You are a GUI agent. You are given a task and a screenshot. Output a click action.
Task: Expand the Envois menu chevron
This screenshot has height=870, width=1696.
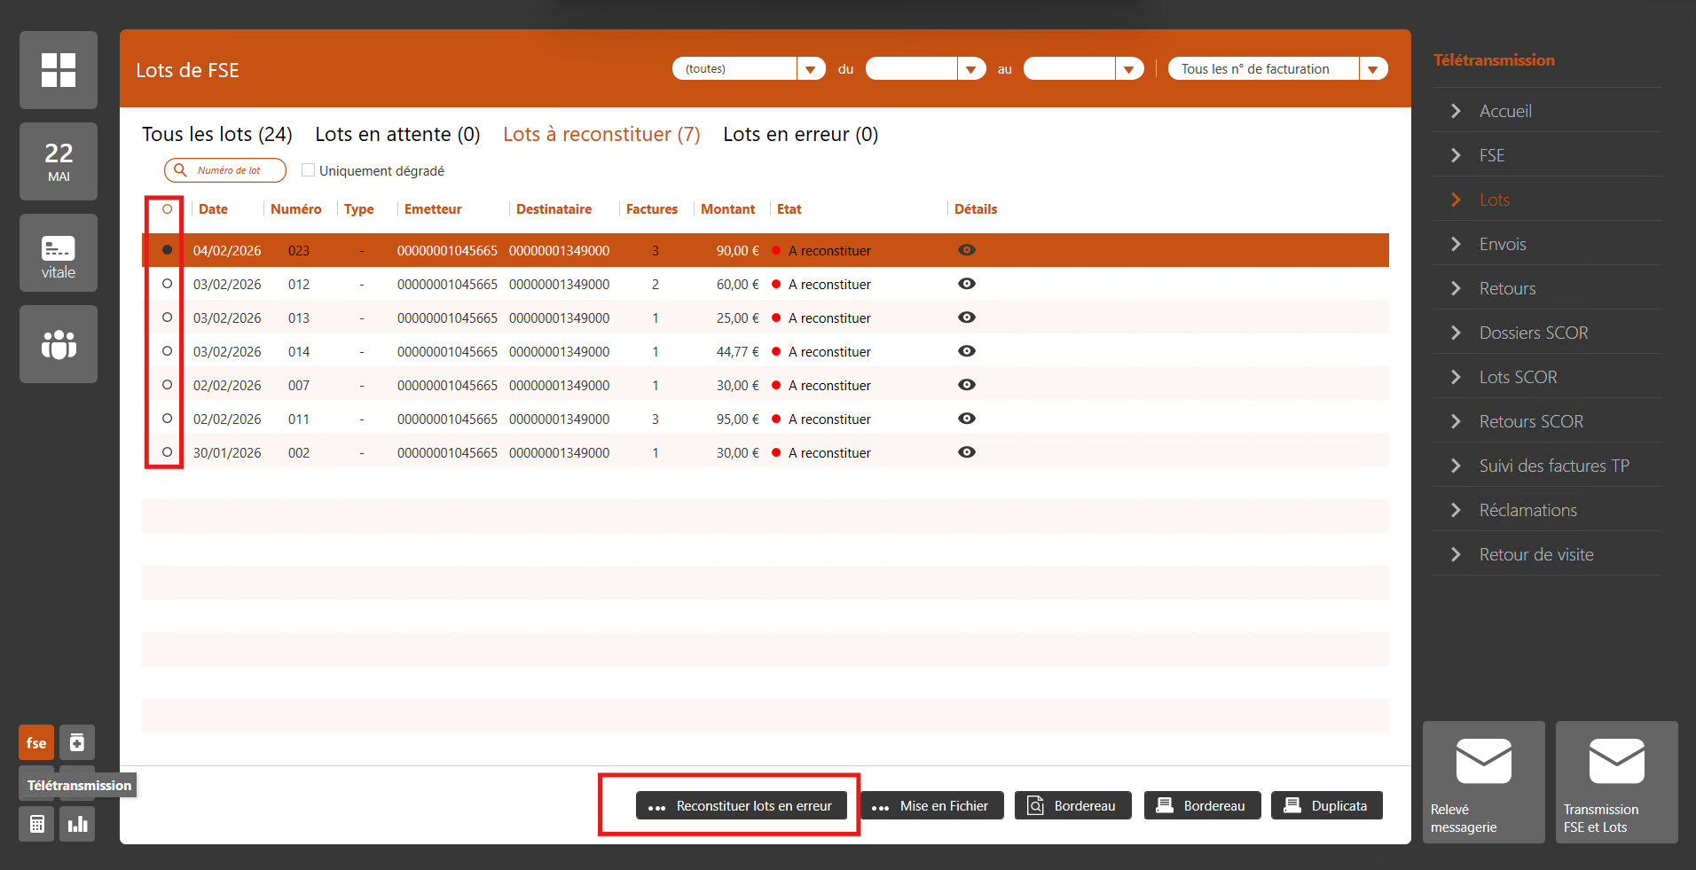(1456, 244)
